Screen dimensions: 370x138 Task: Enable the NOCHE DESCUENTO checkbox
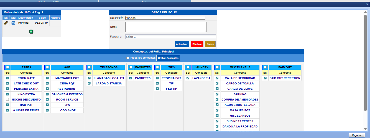pyautogui.click(x=7, y=99)
